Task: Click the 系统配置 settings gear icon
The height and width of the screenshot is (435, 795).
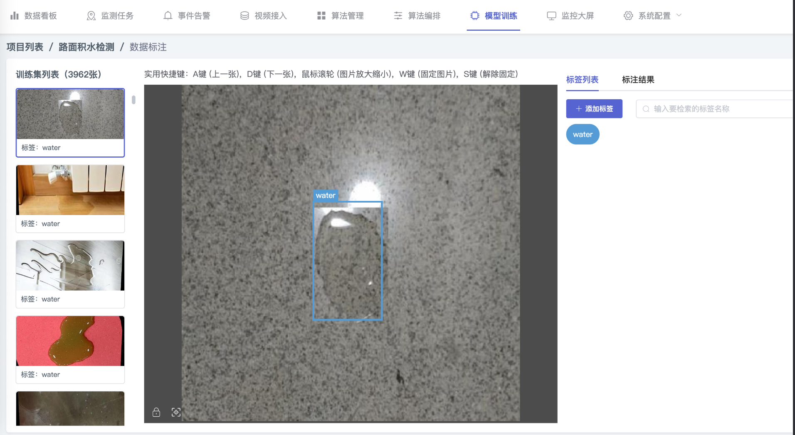Action: 628,15
